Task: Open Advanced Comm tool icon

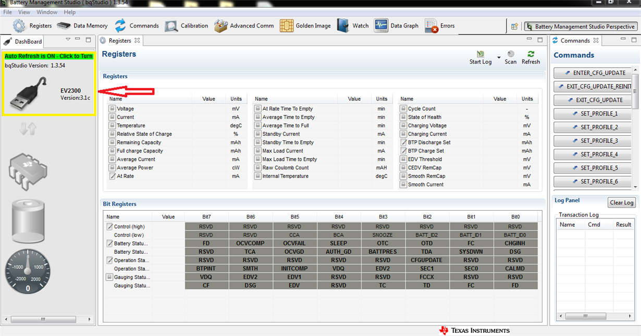Action: [221, 25]
